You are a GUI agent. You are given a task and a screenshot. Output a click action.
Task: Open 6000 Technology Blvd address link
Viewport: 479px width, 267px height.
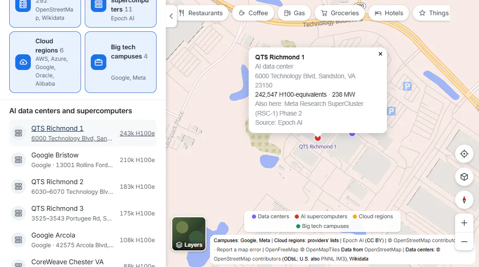click(71, 139)
